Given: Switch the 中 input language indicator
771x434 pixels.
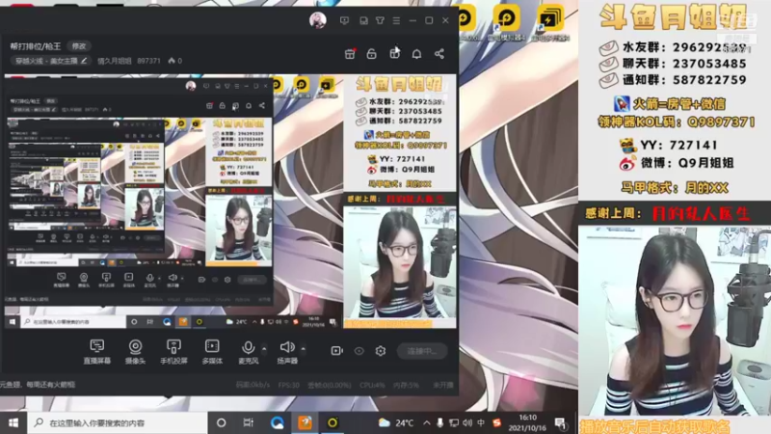Looking at the screenshot, I should tap(481, 422).
